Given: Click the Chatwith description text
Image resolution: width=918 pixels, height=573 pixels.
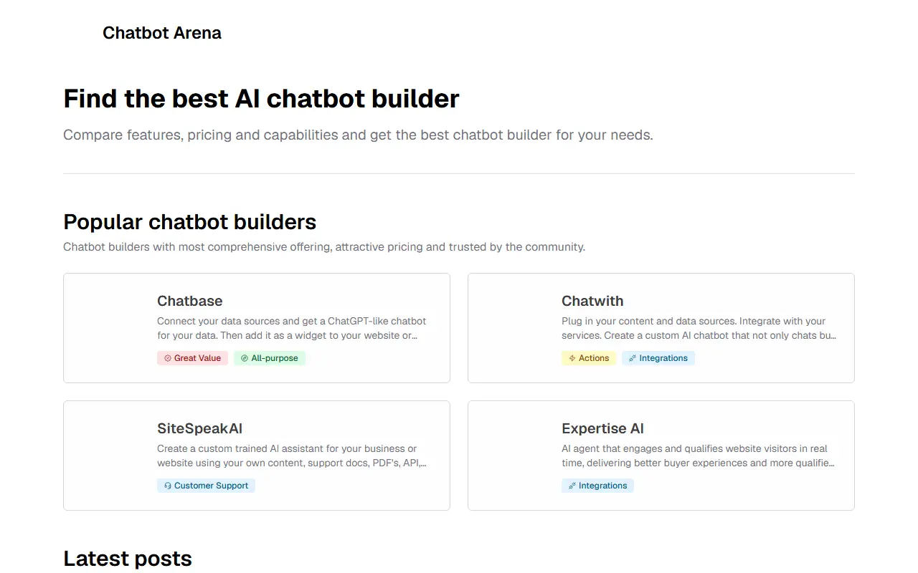Looking at the screenshot, I should [699, 328].
